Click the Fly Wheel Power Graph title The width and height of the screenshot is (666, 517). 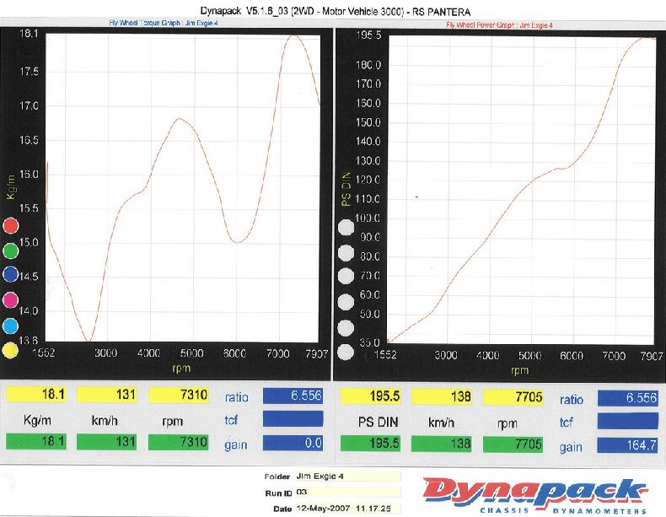499,25
